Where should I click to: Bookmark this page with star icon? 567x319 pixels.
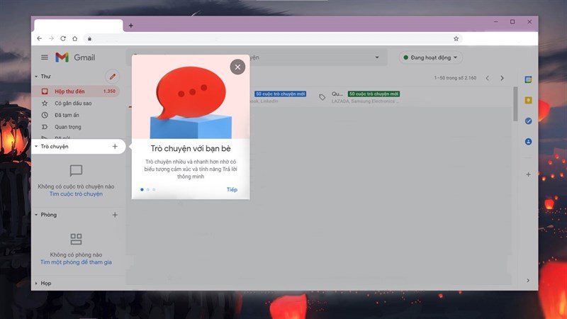456,39
